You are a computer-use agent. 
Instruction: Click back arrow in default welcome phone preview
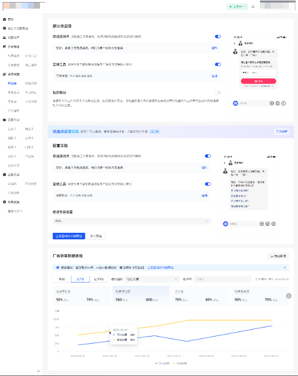234,44
